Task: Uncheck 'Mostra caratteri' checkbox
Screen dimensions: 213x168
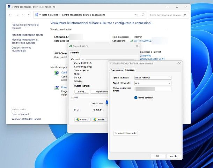Action: point(135,98)
